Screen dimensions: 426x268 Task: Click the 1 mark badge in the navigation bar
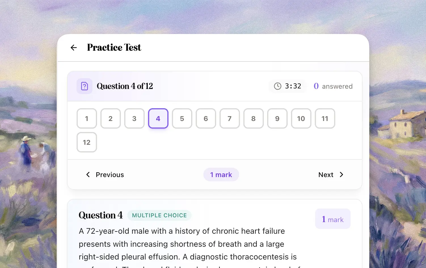[221, 175]
